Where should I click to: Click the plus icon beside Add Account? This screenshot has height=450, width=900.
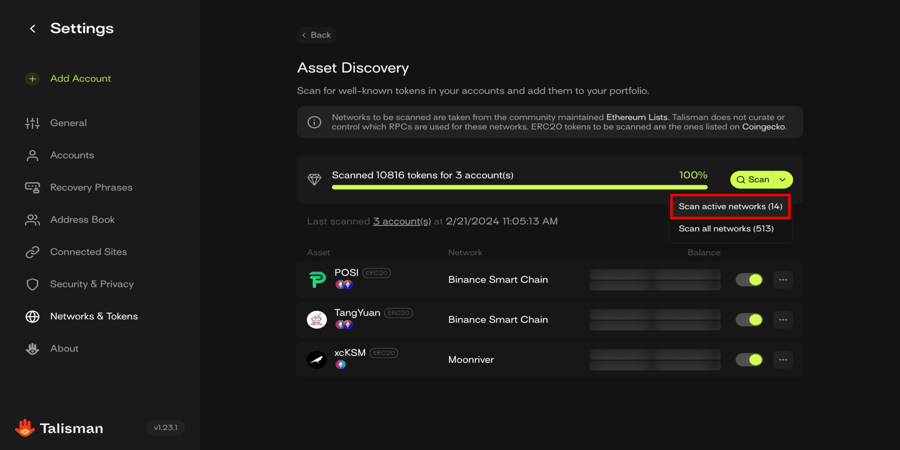(x=32, y=79)
